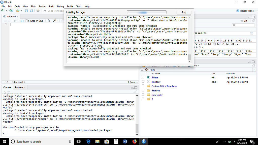Image resolution: width=258 pixels, height=145 pixels.
Task: Click the Environment search field
Action: [x=243, y=25]
